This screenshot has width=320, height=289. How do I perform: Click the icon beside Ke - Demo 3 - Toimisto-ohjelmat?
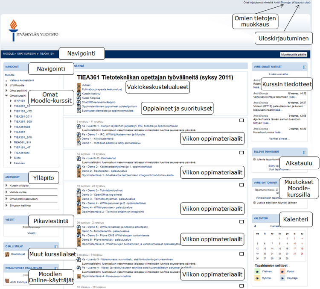79,190
